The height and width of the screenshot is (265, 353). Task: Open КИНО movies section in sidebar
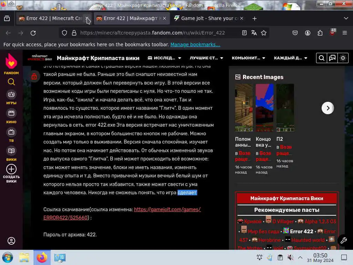(11, 117)
